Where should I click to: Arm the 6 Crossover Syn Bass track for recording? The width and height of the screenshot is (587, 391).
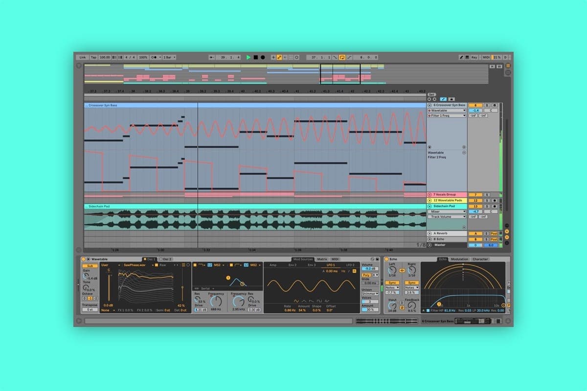coord(495,105)
